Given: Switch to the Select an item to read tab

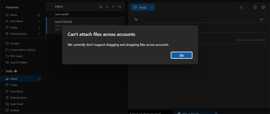Looking at the screenshot, I should pos(150,112).
